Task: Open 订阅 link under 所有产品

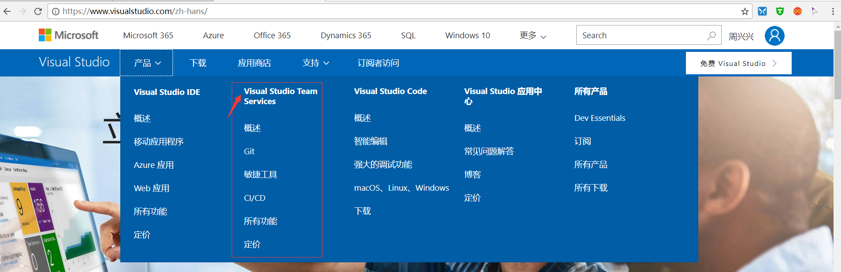Action: point(582,141)
